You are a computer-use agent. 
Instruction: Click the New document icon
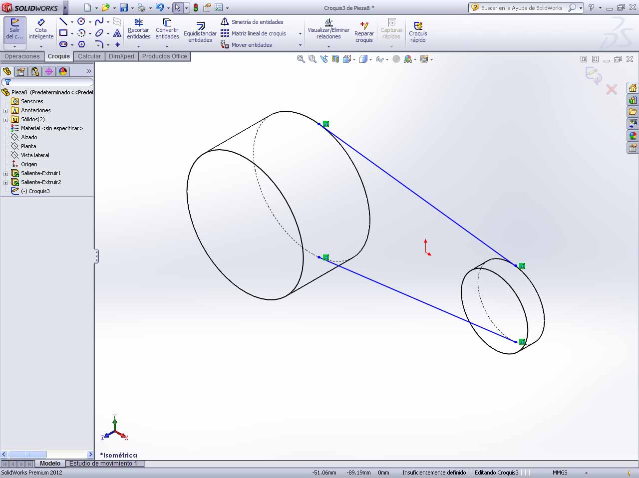87,7
